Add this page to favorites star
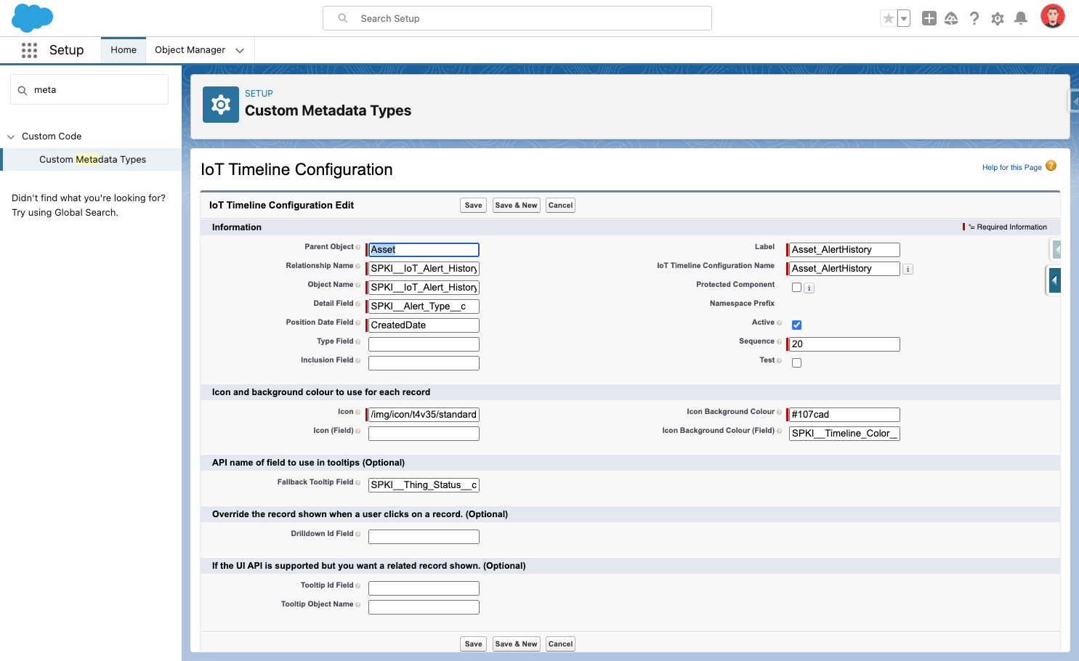The height and width of the screenshot is (661, 1079). (x=888, y=18)
